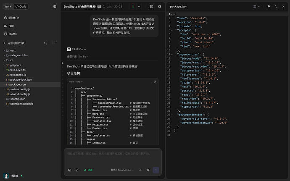Toggle the left sidebar panel icon
This screenshot has height=181, width=290.
(55, 6)
